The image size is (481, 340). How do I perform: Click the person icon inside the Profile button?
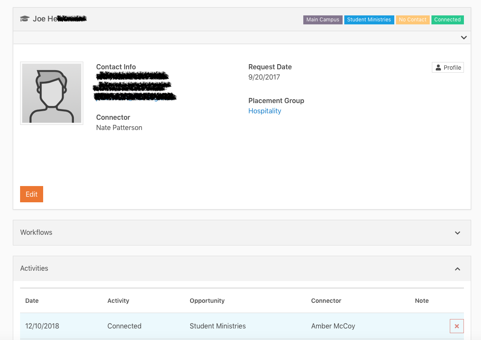coord(439,67)
